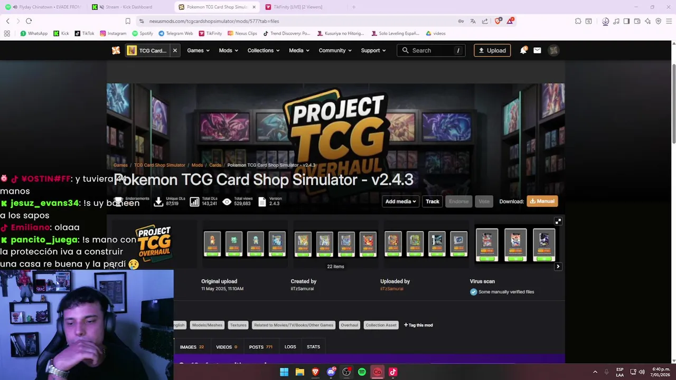676x380 pixels.
Task: Switch to the VIDEOS tab
Action: pyautogui.click(x=227, y=347)
